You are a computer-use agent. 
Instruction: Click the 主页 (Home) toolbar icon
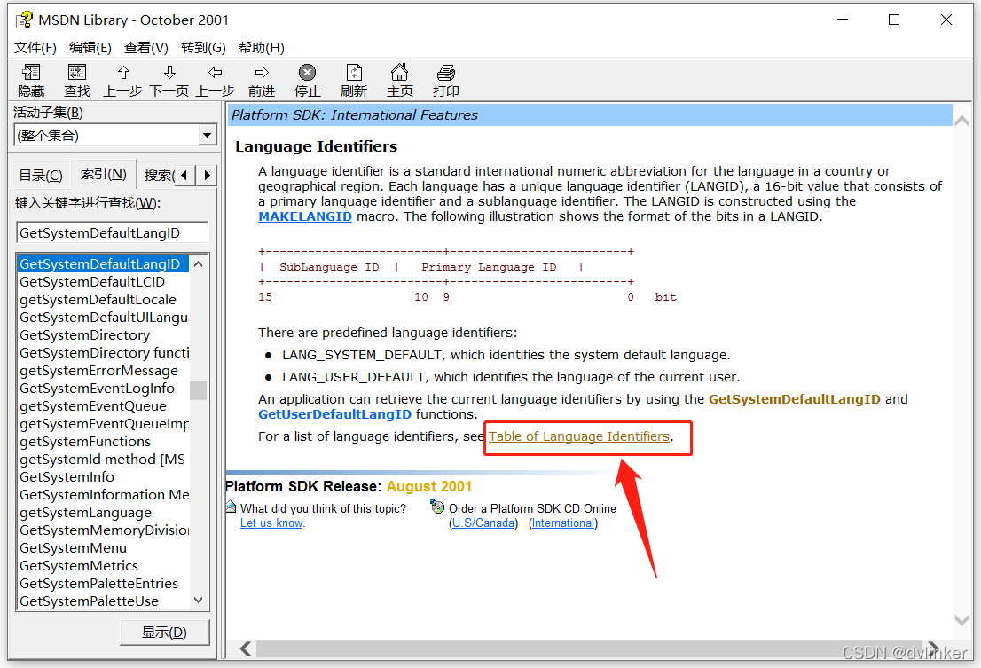[400, 73]
